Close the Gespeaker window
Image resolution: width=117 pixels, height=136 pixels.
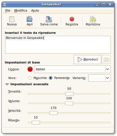point(110,4)
